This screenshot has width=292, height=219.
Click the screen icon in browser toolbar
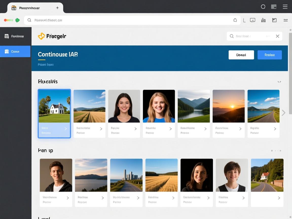tap(252, 20)
